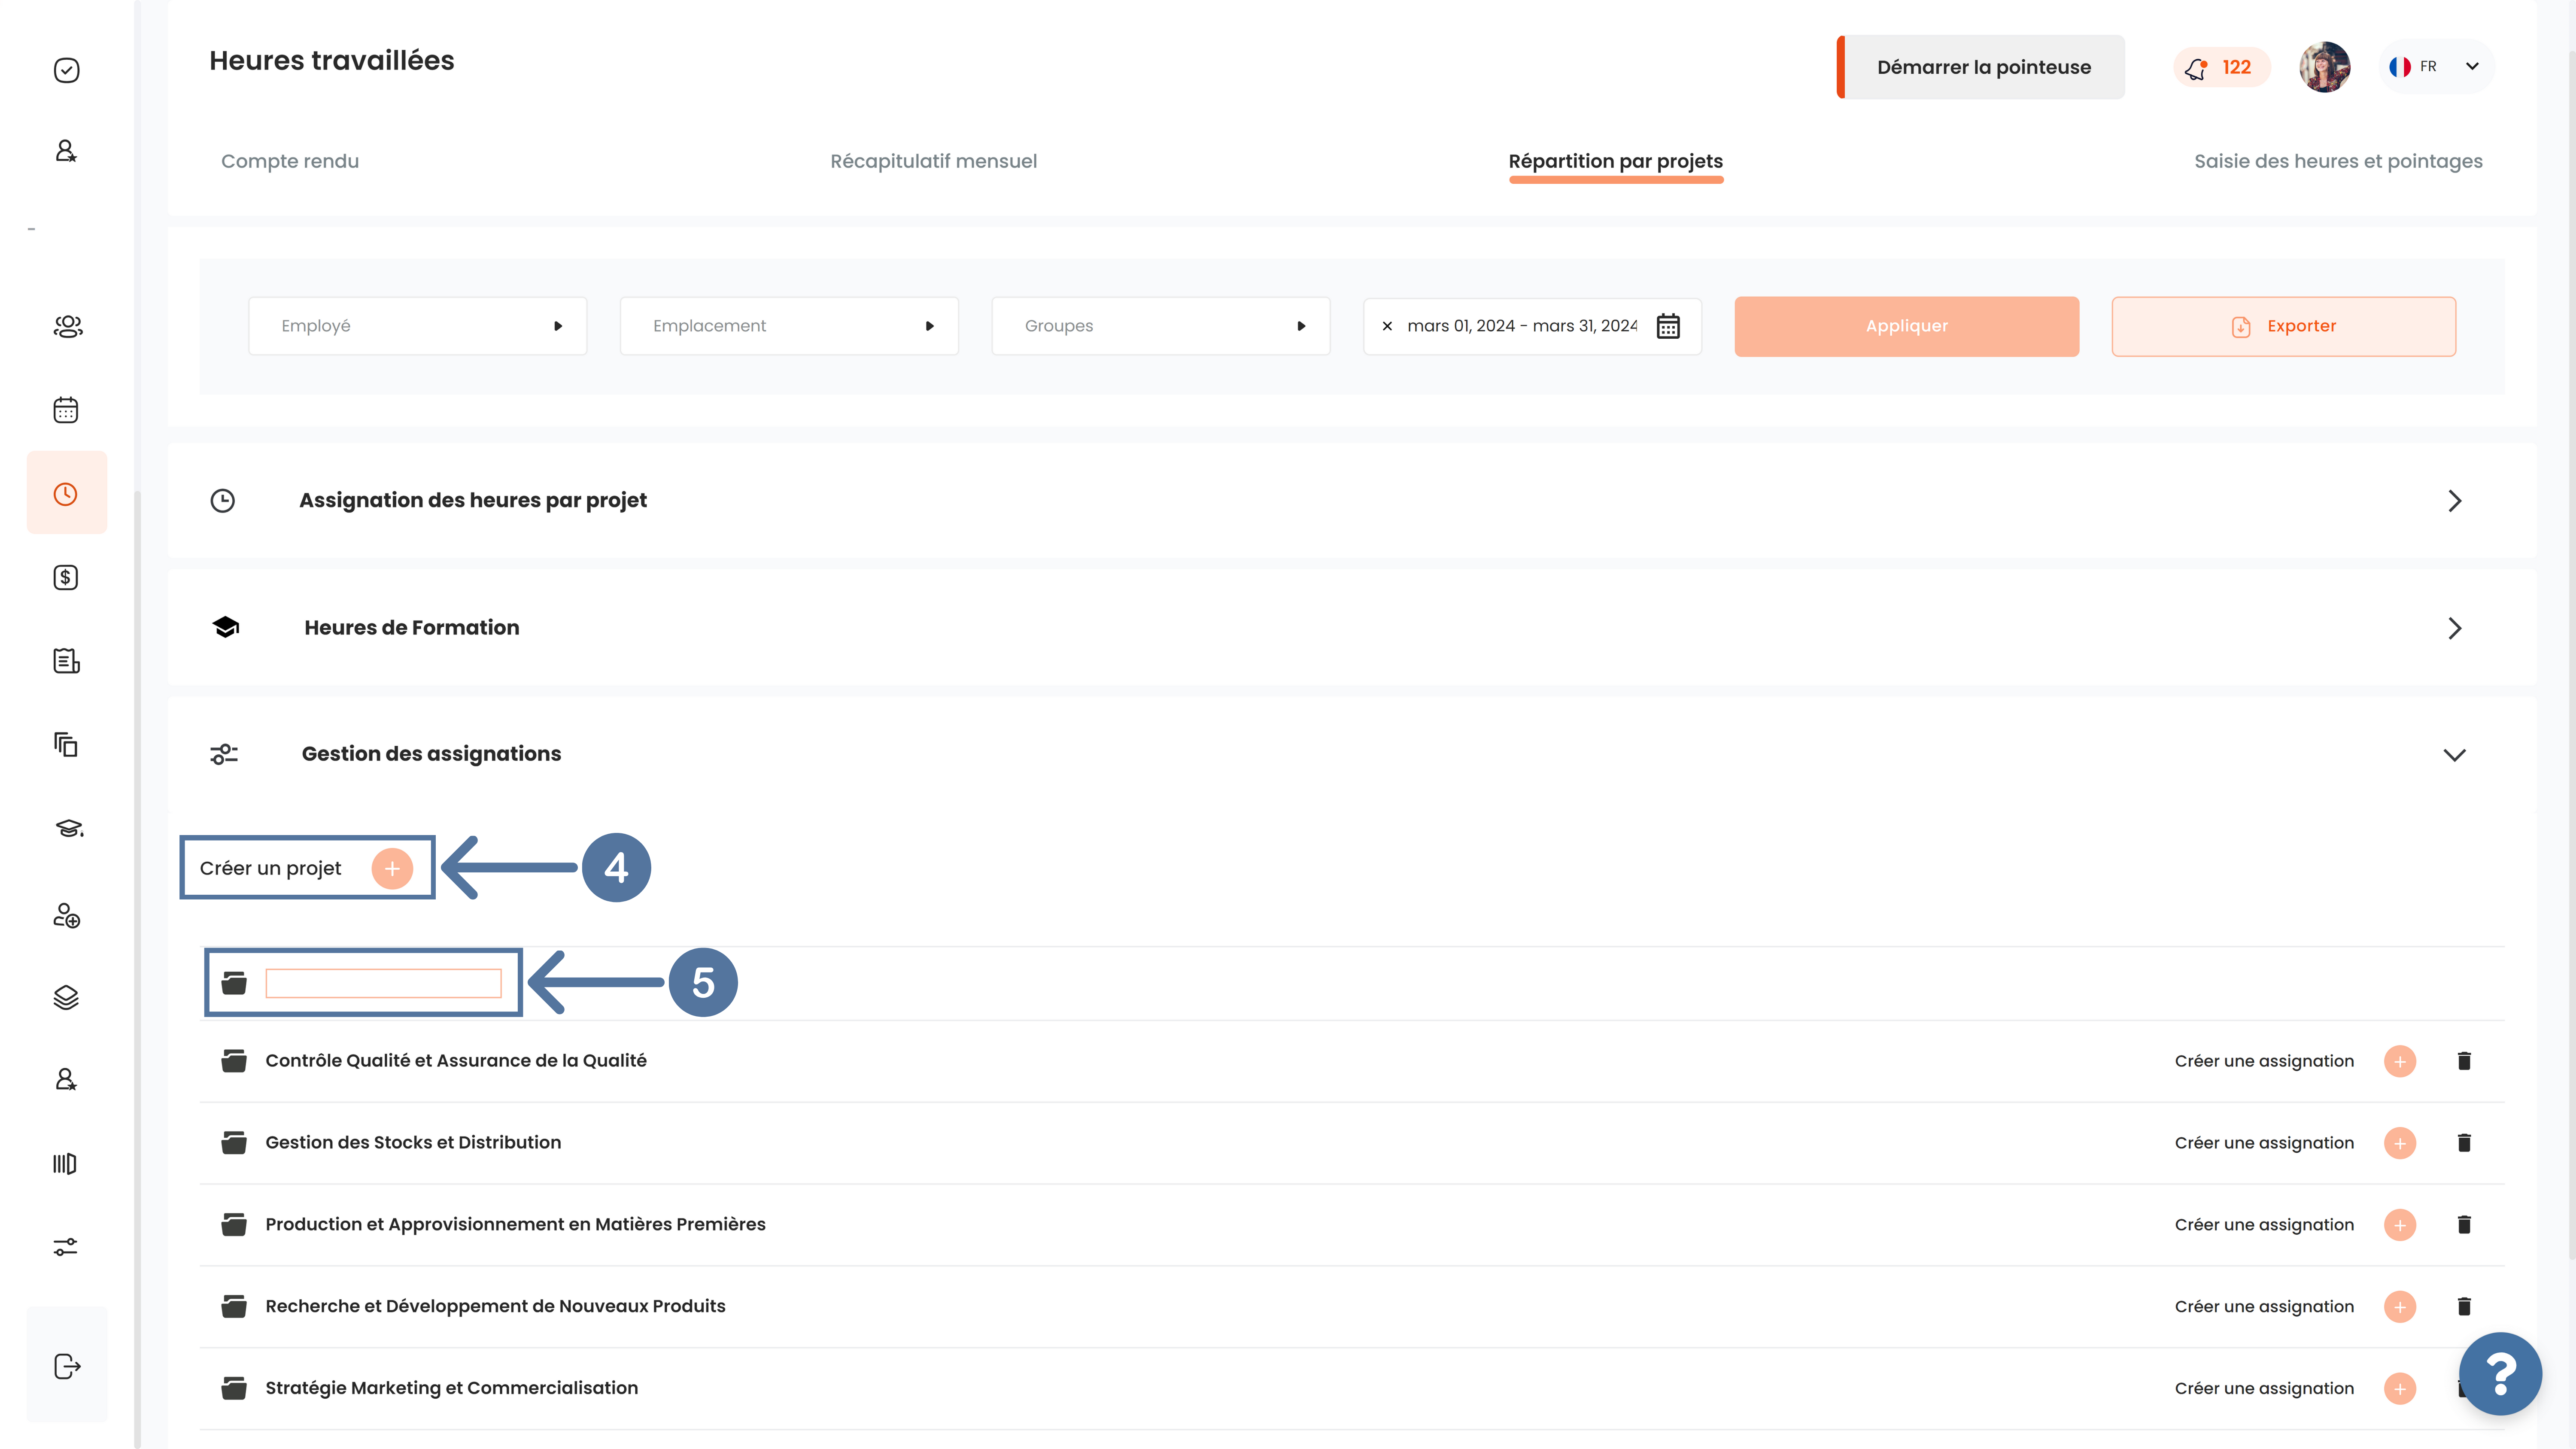Open the stacked layers sidebar icon
Image resolution: width=2576 pixels, height=1449 pixels.
point(66,997)
